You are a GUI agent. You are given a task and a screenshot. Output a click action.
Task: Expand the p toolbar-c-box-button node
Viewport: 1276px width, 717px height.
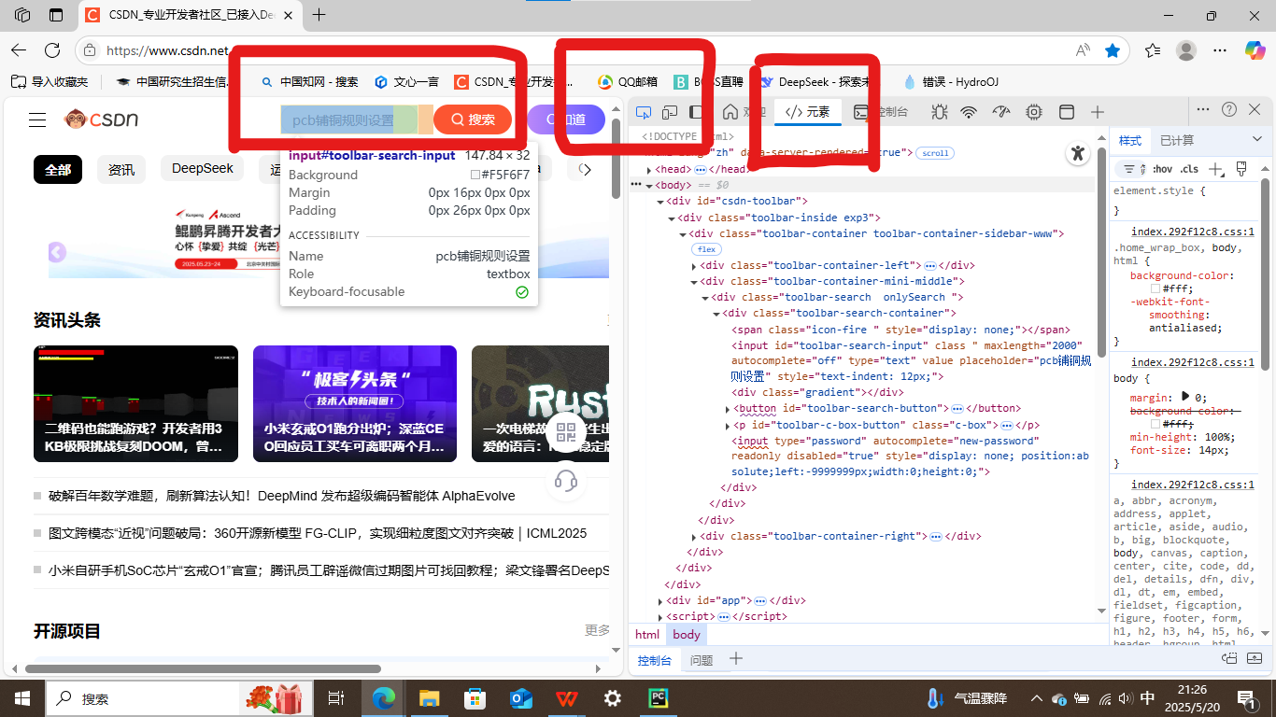[728, 425]
